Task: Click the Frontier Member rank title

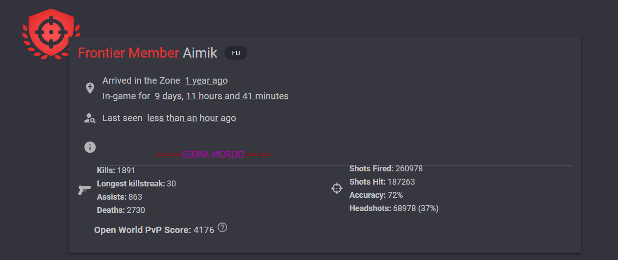Action: pyautogui.click(x=128, y=53)
